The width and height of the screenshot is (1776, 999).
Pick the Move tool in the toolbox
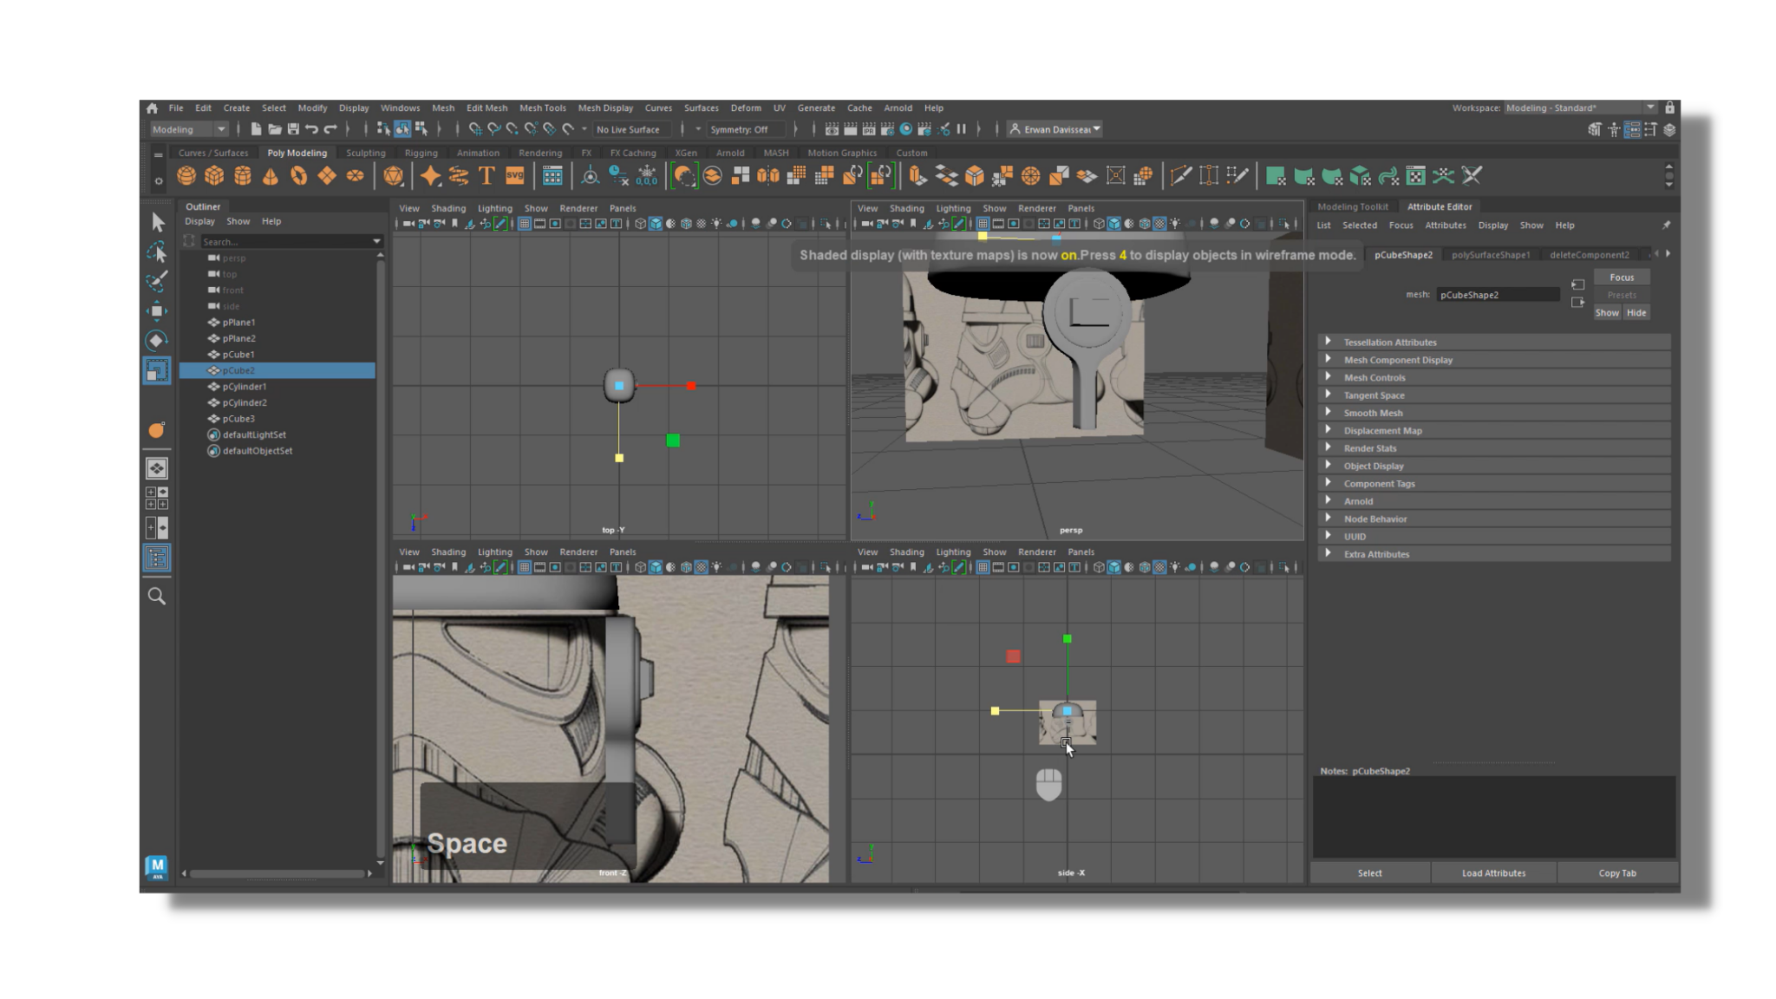tap(157, 310)
